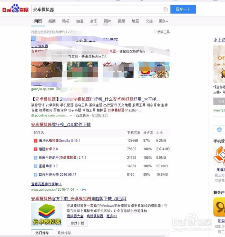Open the 搜索工具 filter

[162, 32]
